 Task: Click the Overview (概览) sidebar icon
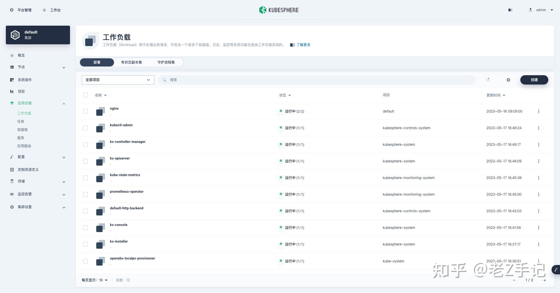(x=12, y=55)
